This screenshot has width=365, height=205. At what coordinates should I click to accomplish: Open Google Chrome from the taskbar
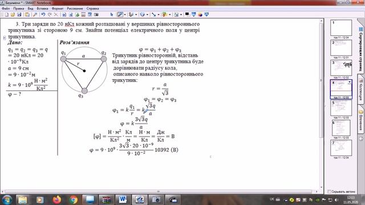pyautogui.click(x=74, y=200)
